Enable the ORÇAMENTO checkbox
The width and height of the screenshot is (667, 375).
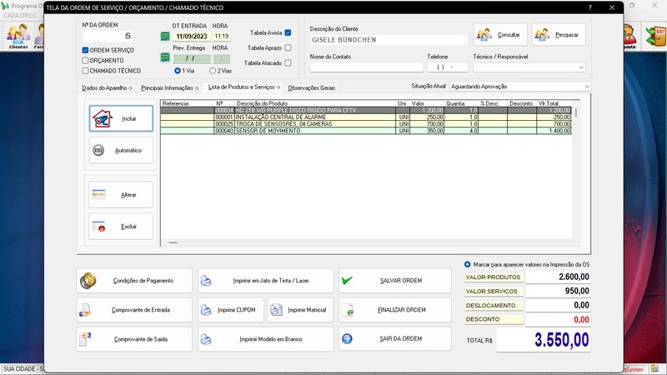[x=86, y=60]
